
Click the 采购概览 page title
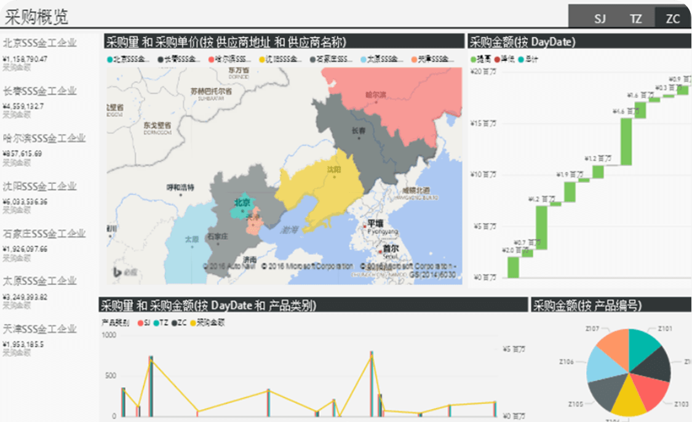click(36, 17)
